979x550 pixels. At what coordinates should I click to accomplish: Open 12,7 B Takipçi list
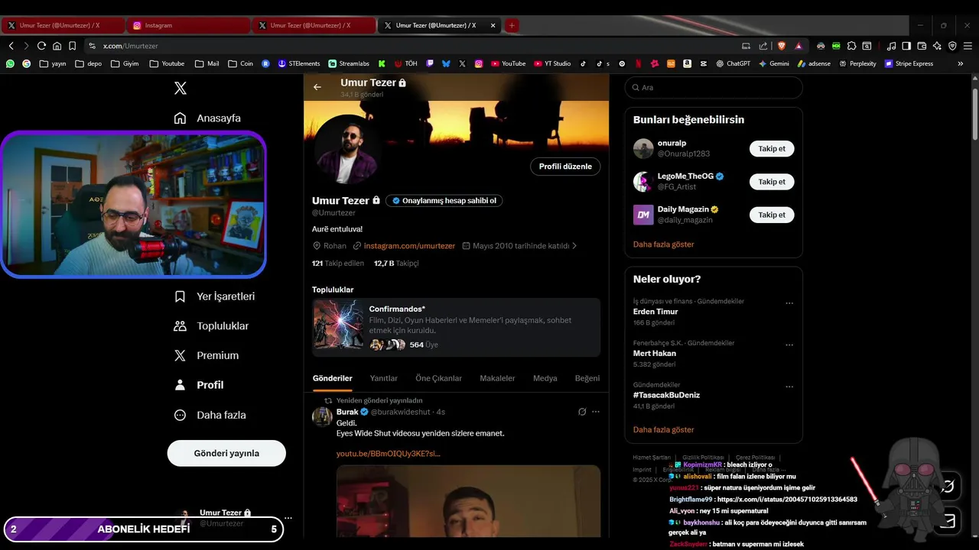[x=396, y=263]
